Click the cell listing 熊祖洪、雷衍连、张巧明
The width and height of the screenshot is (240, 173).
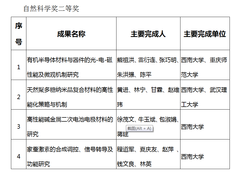(x=148, y=67)
